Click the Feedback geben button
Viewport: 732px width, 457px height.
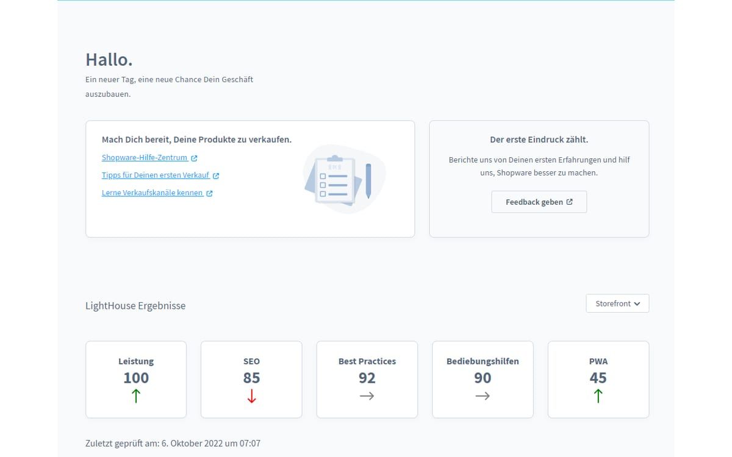[x=539, y=202]
